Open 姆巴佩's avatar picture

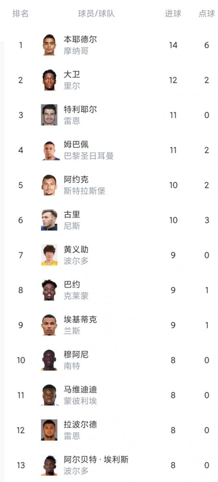[x=49, y=150]
